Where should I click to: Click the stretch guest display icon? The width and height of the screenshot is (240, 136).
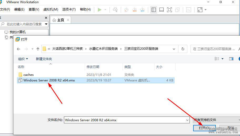[200, 10]
